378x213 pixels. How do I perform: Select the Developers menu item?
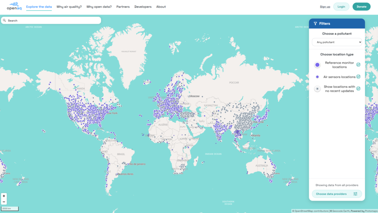pos(143,6)
